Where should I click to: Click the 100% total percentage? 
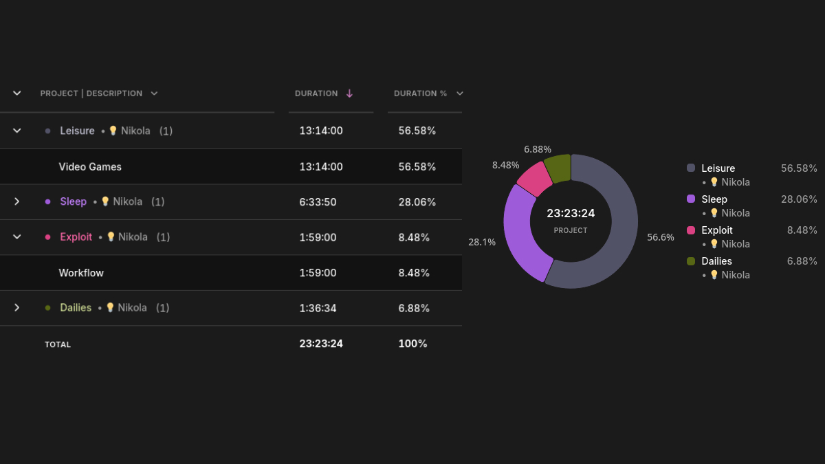[412, 344]
